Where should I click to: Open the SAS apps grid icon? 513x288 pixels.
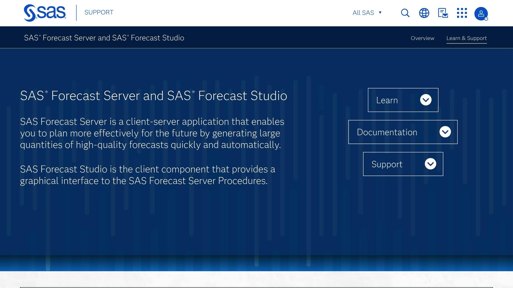click(x=462, y=13)
